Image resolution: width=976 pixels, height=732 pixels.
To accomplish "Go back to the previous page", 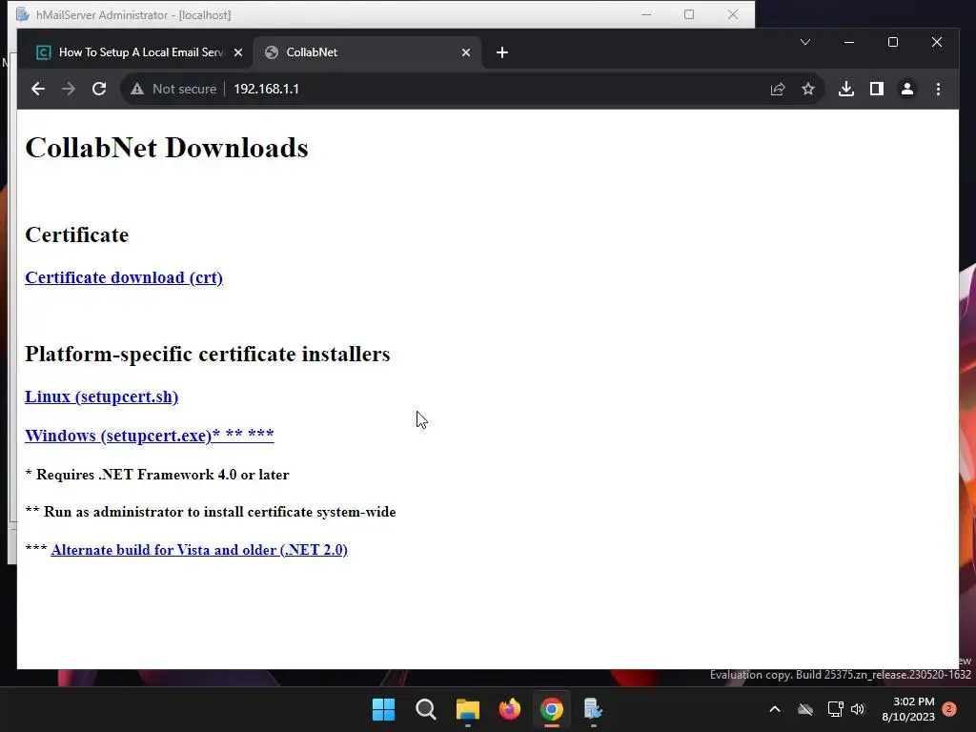I will [38, 89].
